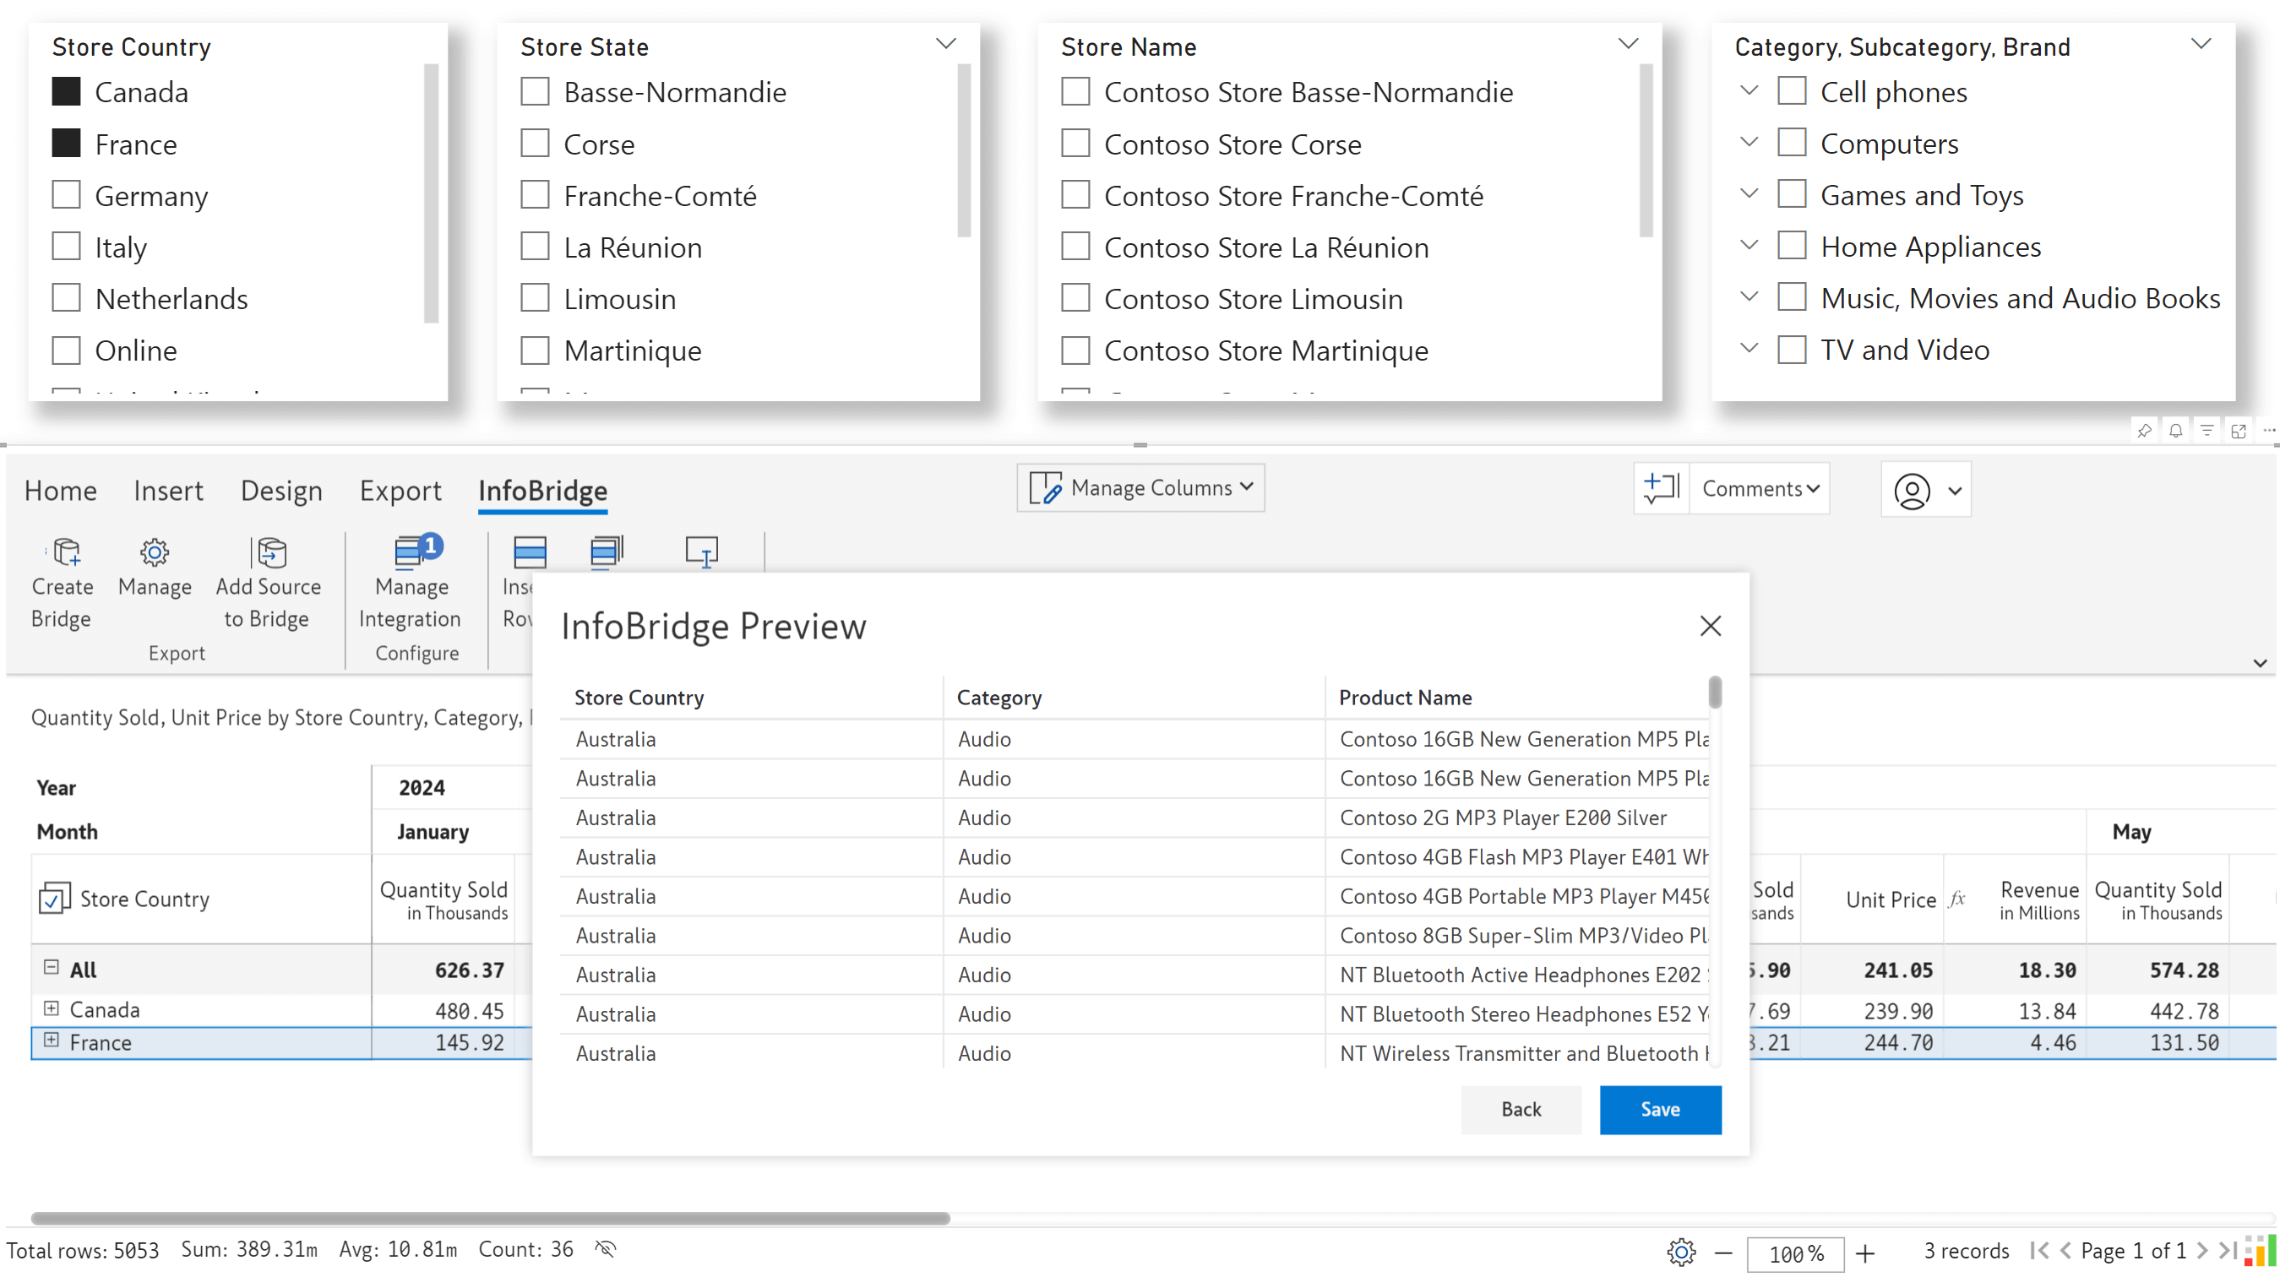Check Corse in Store State slicer
This screenshot has height=1277, width=2280.
click(535, 144)
